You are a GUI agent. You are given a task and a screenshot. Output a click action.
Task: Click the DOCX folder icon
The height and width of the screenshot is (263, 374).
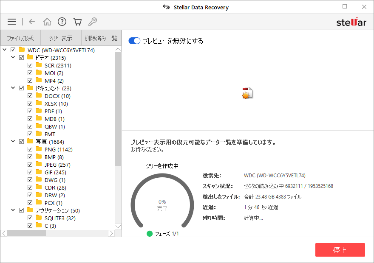coord(39,95)
